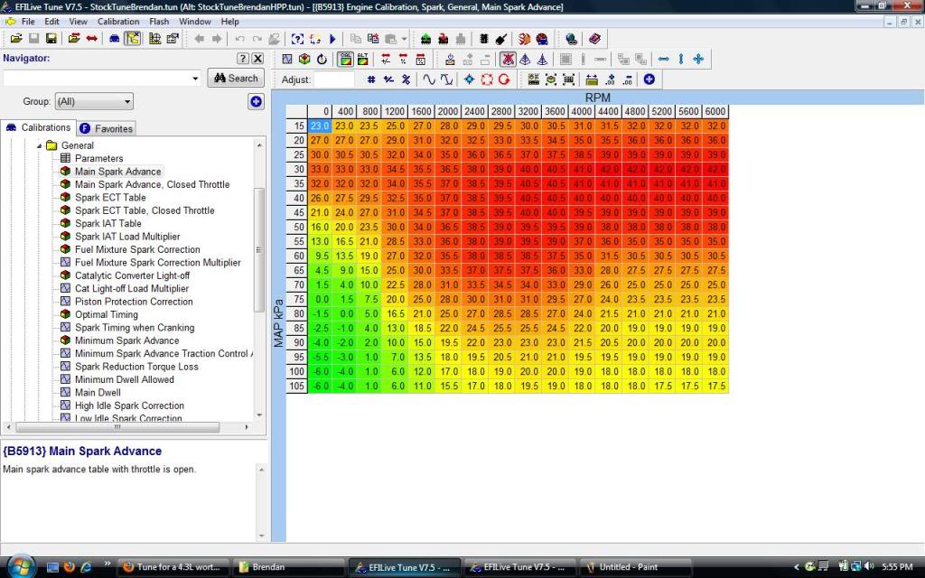Click the blue question-mark bracket icon
Image resolution: width=925 pixels, height=578 pixels.
(x=297, y=39)
